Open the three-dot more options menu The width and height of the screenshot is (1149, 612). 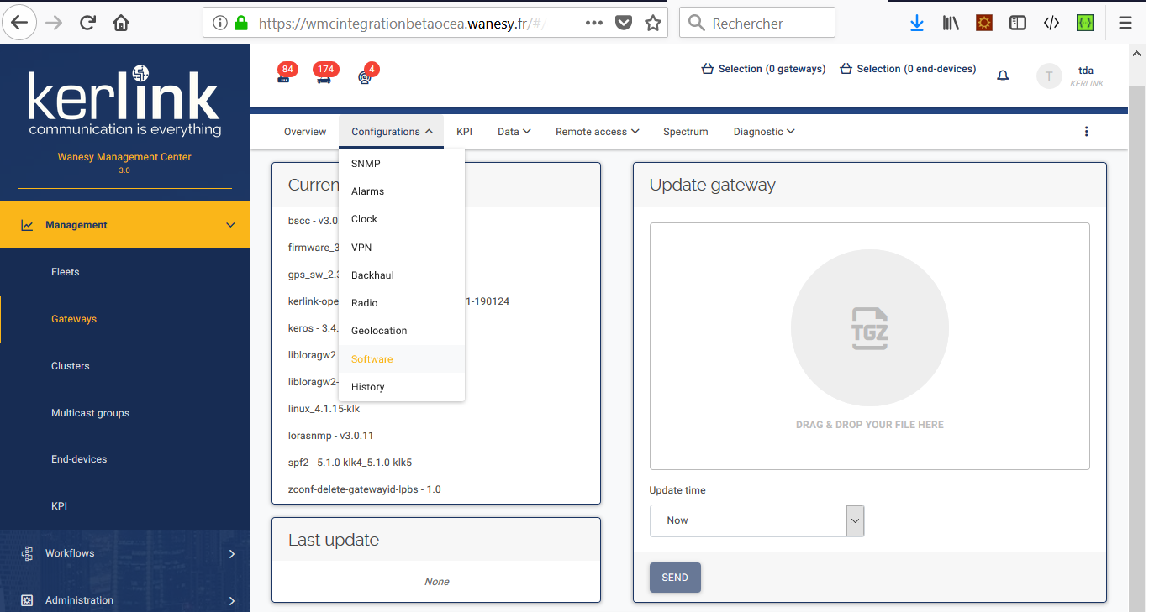(1086, 132)
